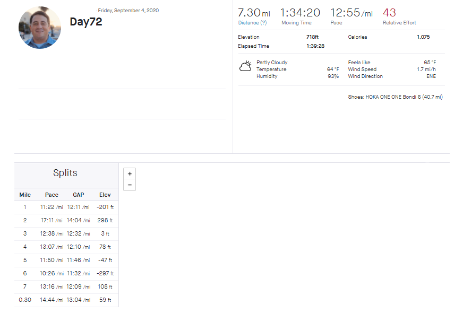Click the elevation value -201 ft

[105, 207]
